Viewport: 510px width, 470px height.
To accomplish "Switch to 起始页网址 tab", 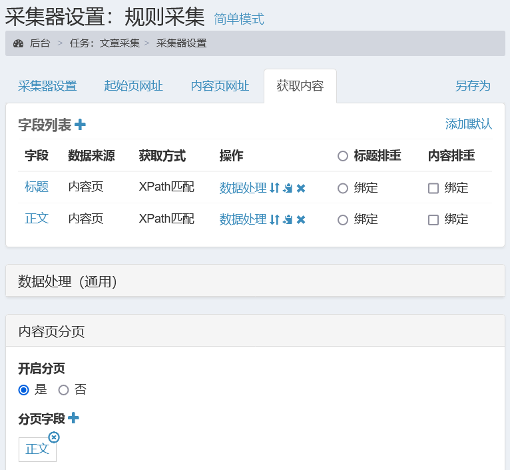I will pyautogui.click(x=133, y=86).
